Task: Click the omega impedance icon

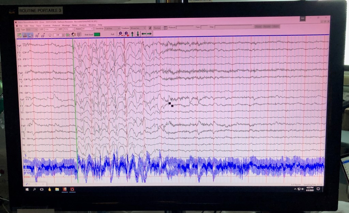Action: pos(43,35)
